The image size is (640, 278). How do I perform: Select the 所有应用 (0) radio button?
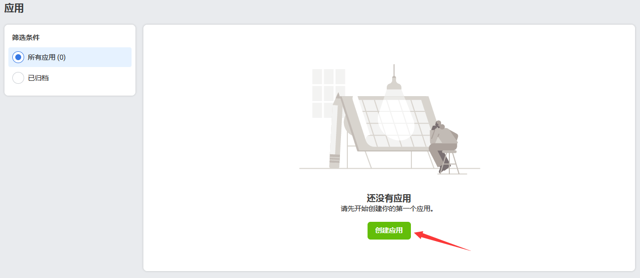coord(18,57)
